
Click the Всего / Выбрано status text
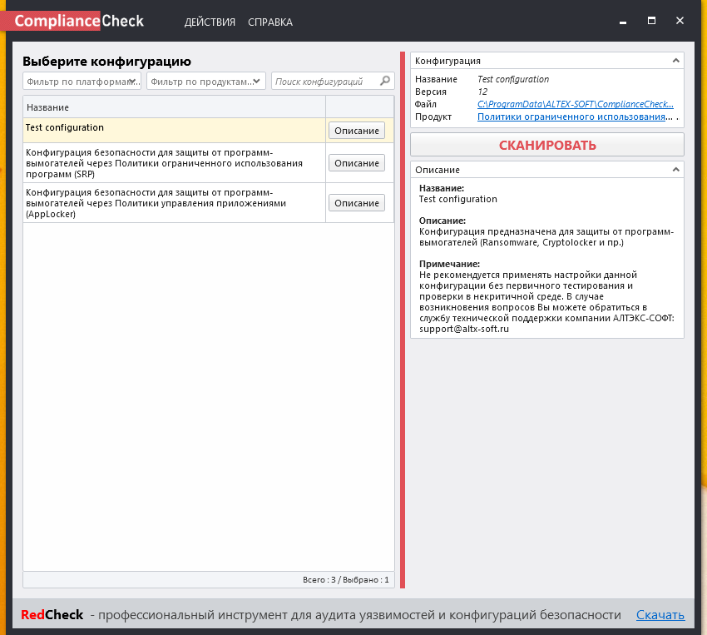point(345,579)
